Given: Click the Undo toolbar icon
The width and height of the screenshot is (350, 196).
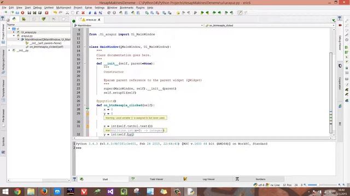Looking at the screenshot, I should pos(55,13).
